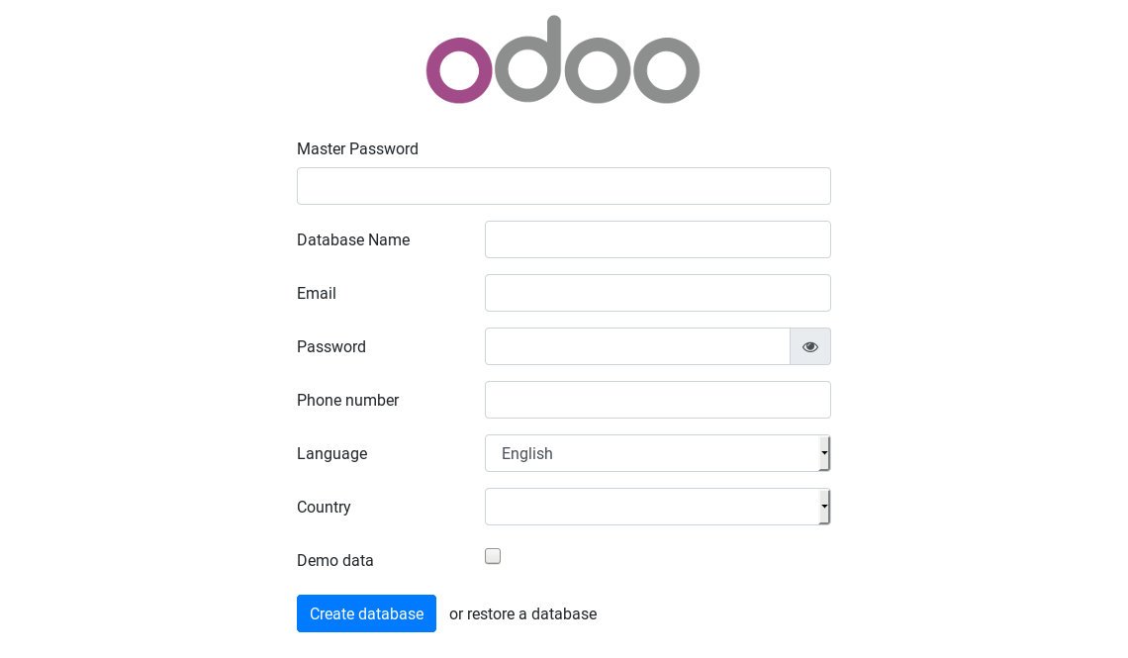The height and width of the screenshot is (658, 1128).
Task: Focus the Master Password input field
Action: (x=564, y=186)
